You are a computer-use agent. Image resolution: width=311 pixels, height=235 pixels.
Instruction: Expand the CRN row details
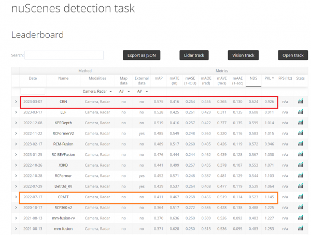point(16,101)
